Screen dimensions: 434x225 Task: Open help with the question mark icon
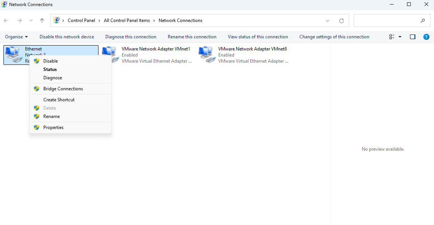[426, 37]
